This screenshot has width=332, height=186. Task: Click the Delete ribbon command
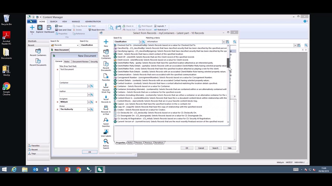tap(77, 30)
